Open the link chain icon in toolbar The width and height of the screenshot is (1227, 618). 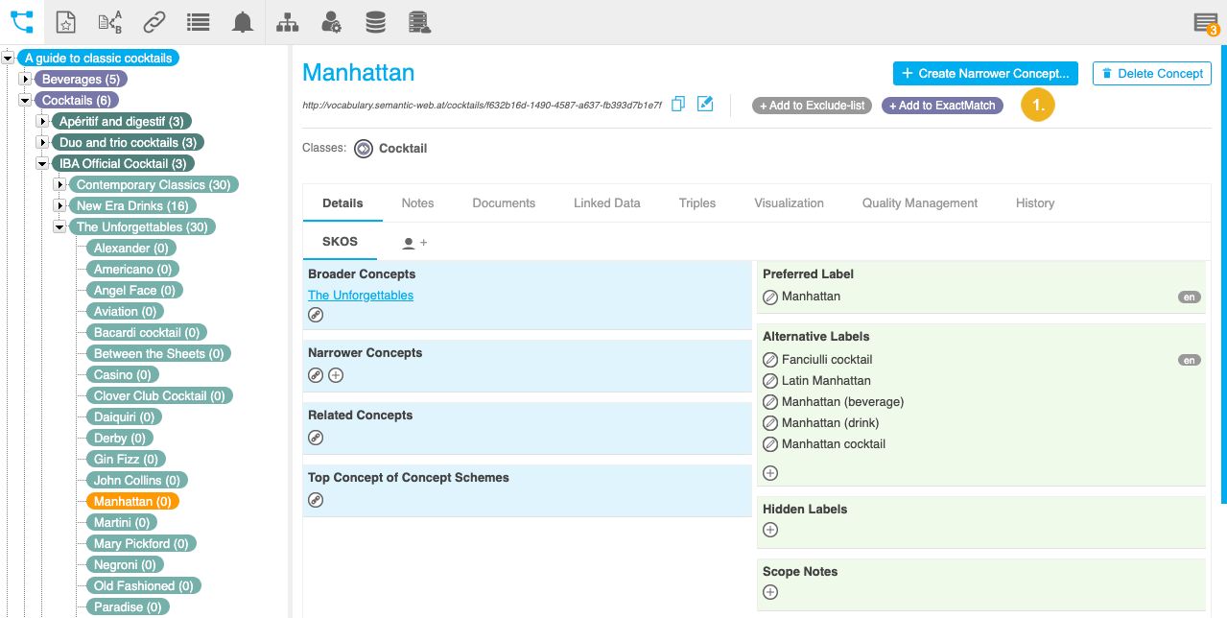click(x=153, y=22)
